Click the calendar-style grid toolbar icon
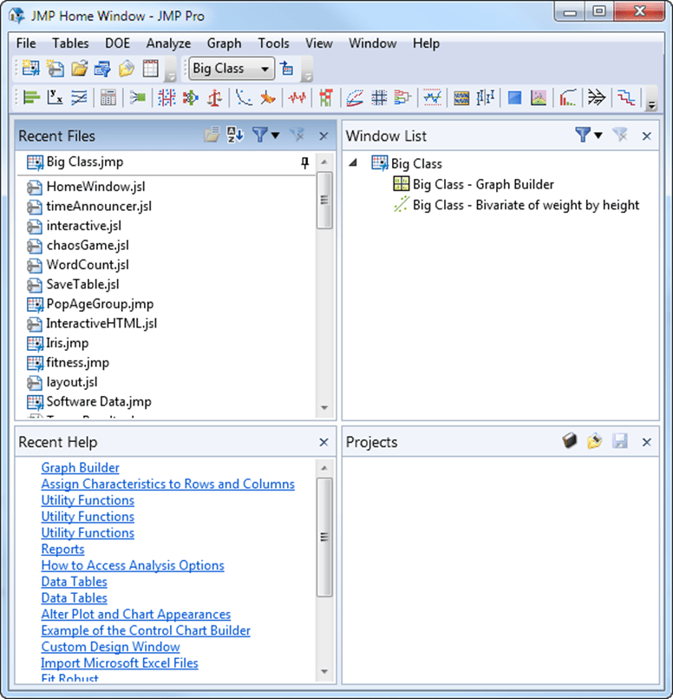The image size is (673, 699). coord(150,69)
